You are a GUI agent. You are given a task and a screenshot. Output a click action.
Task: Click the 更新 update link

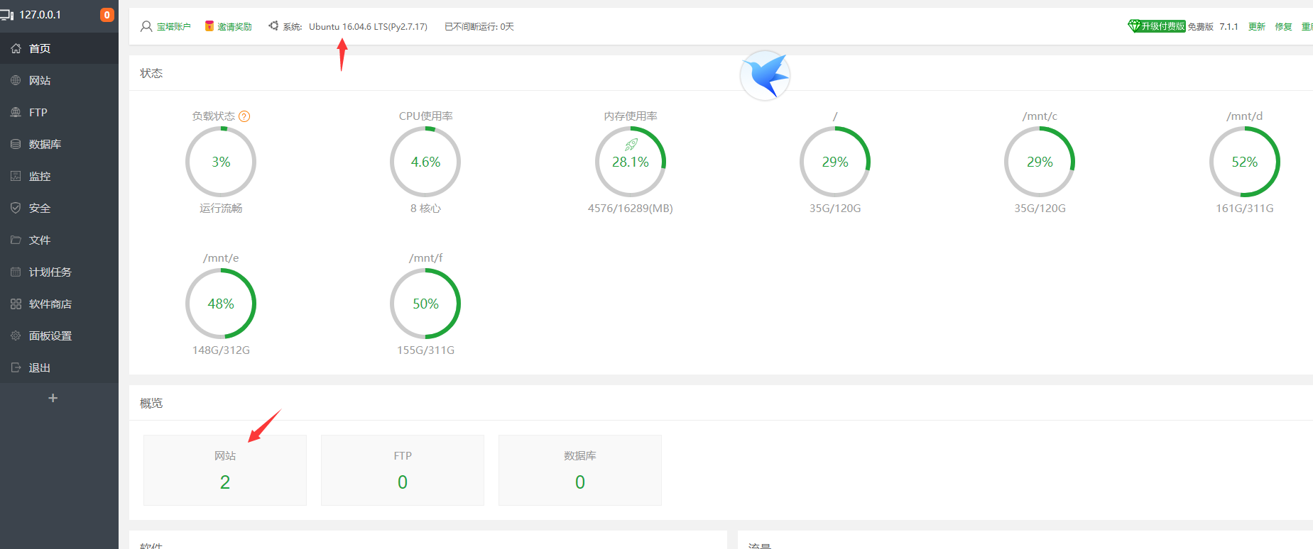click(x=1257, y=27)
